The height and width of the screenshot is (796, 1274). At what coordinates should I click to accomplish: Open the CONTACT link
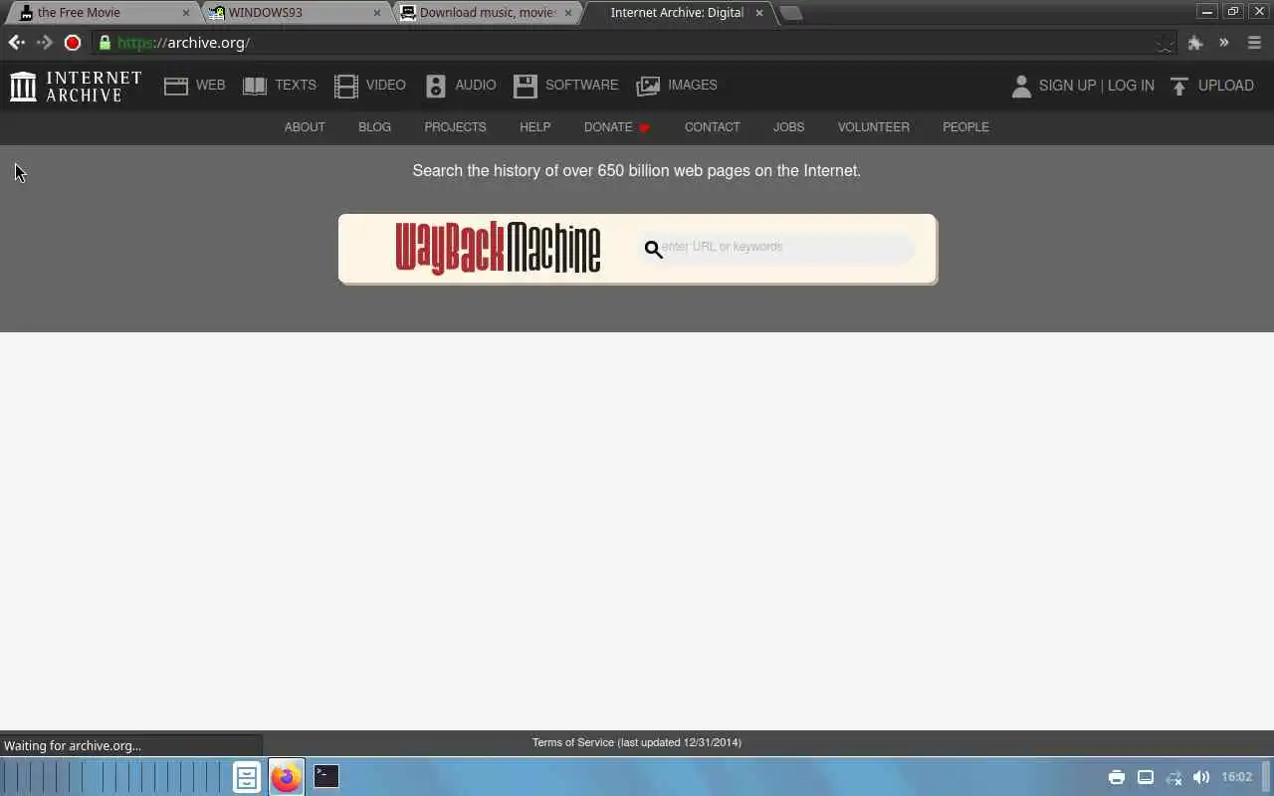(712, 127)
